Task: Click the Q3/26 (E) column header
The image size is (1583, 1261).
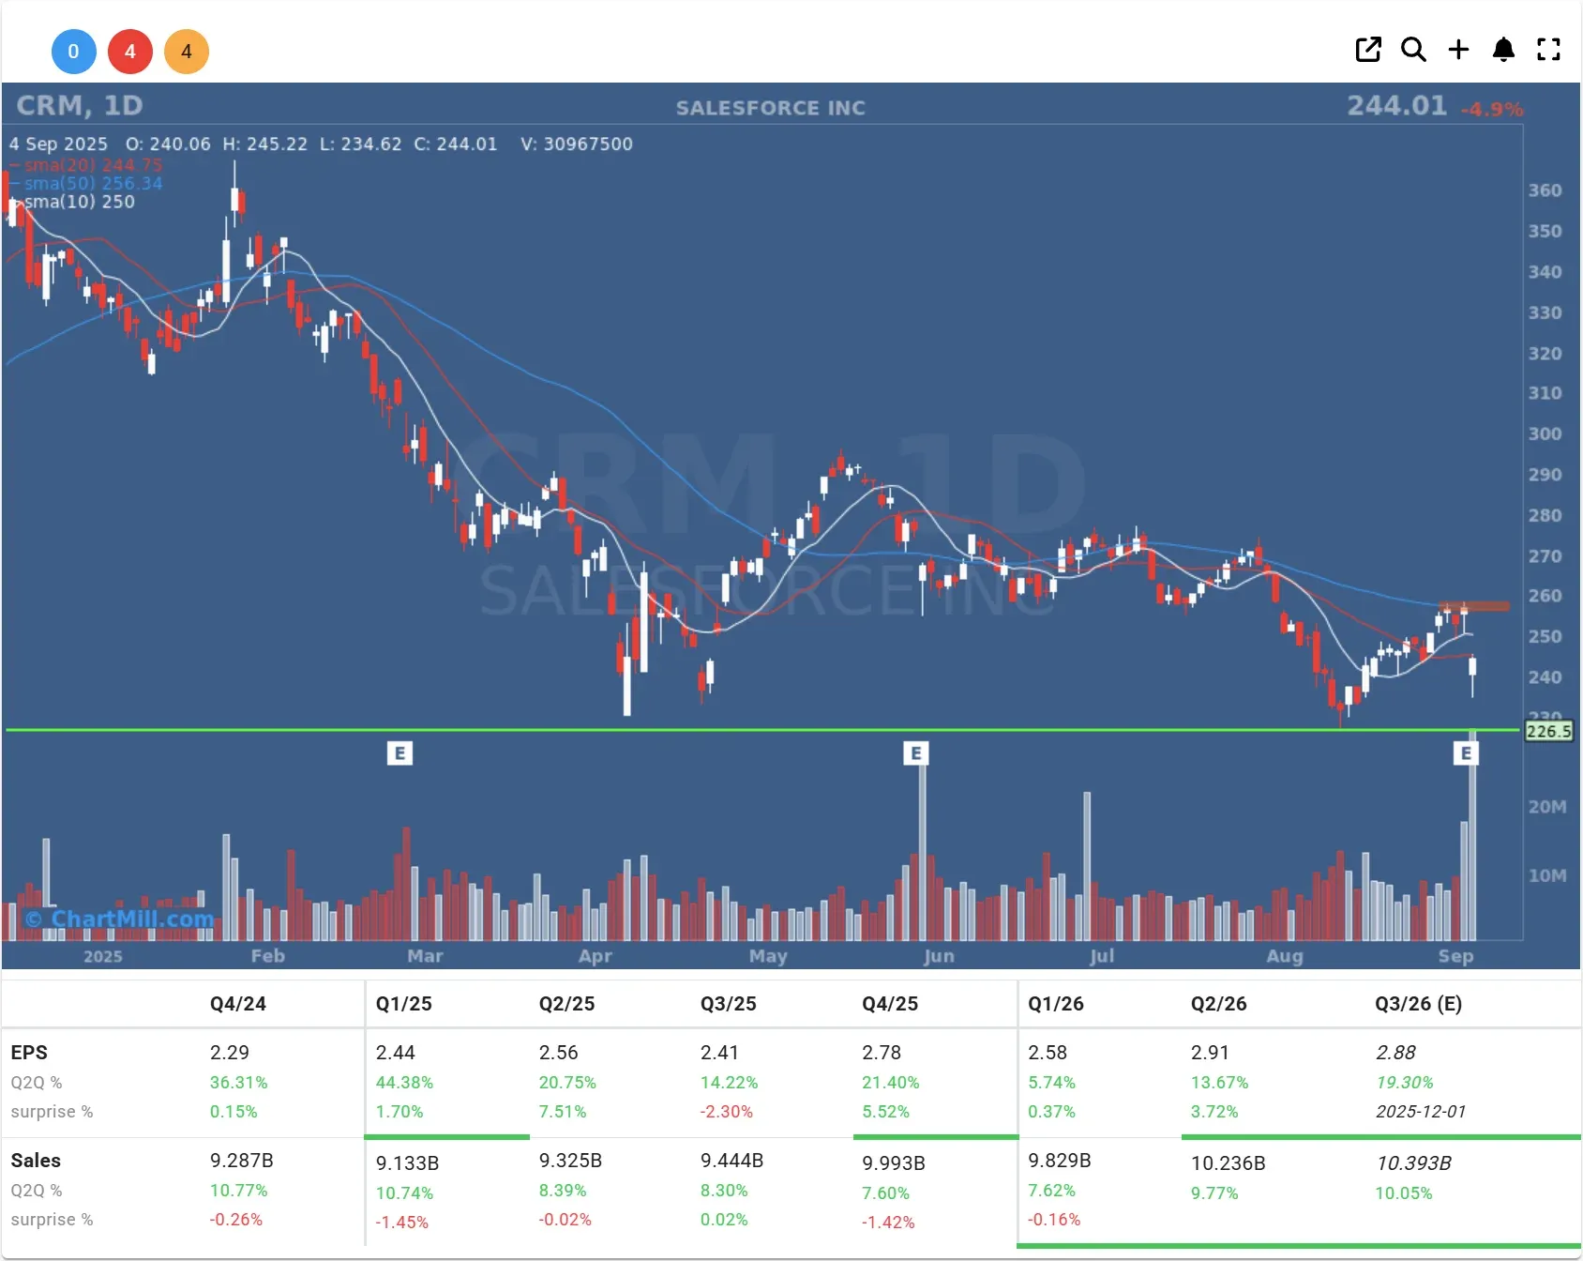Action: (1419, 1004)
